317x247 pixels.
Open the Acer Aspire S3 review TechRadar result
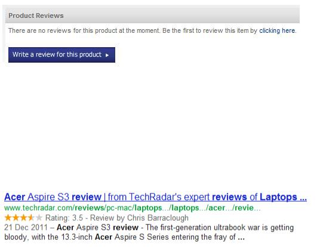coord(155,197)
